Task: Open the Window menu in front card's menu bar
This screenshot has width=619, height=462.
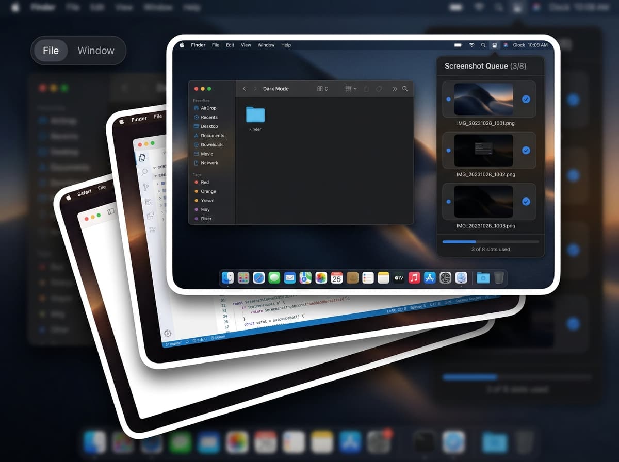Action: point(266,45)
